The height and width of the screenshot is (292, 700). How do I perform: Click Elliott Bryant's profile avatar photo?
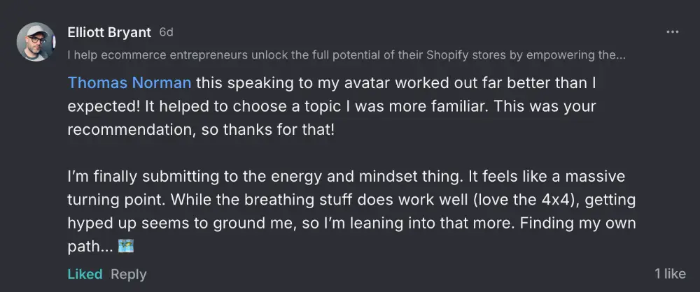(36, 42)
